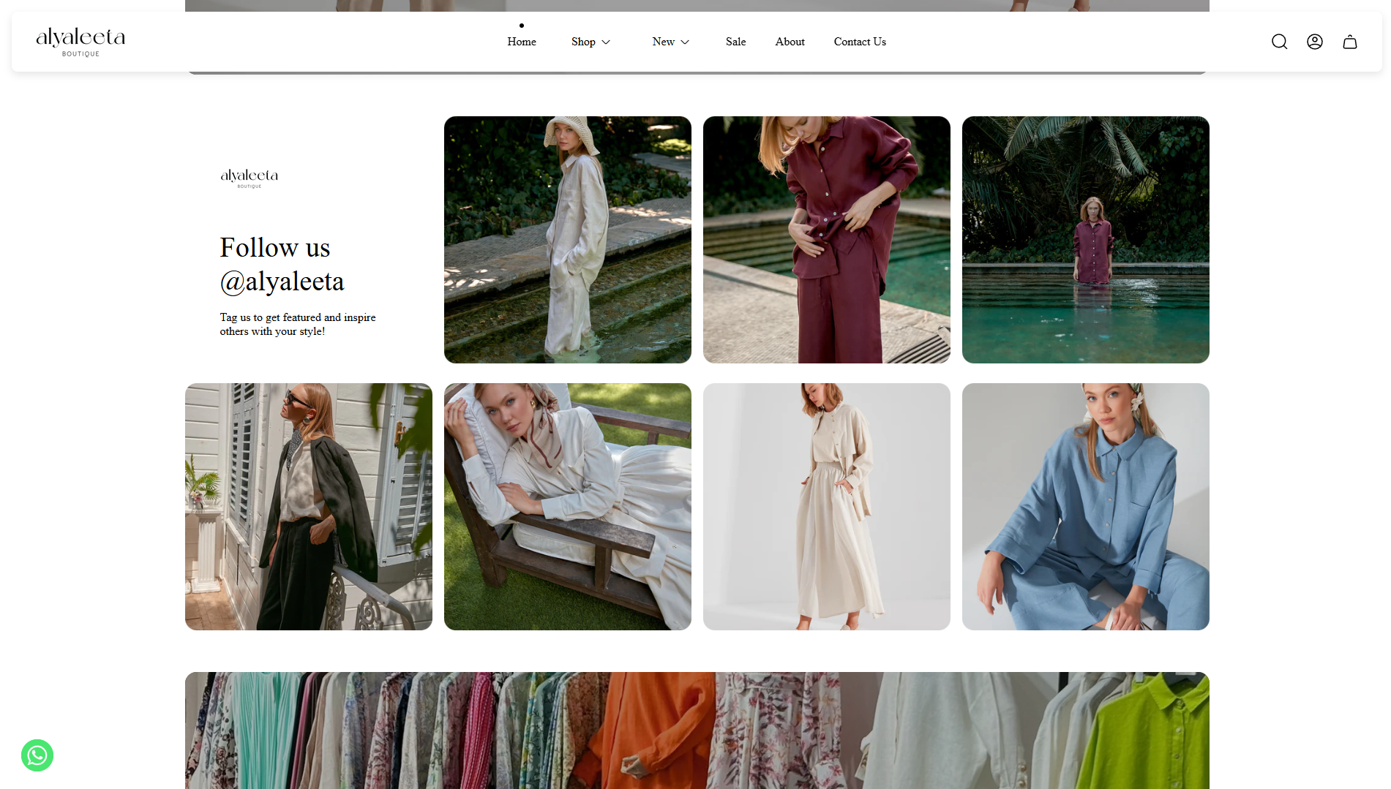Open photo of blue linen outfit
Viewport: 1391px width, 789px height.
[x=1086, y=507]
